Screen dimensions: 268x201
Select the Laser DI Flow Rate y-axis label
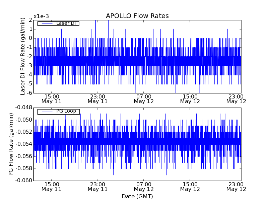click(23, 56)
